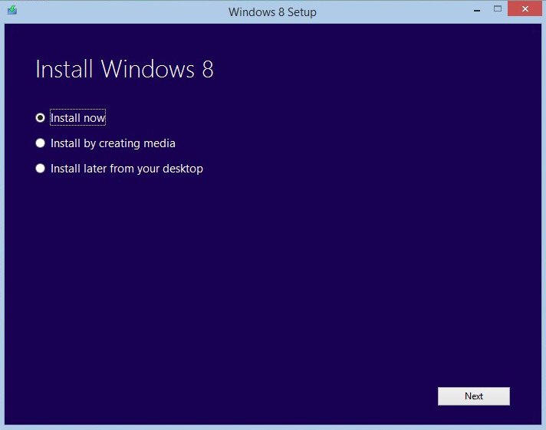Click the Next button
This screenshot has height=430, width=546.
pos(474,396)
